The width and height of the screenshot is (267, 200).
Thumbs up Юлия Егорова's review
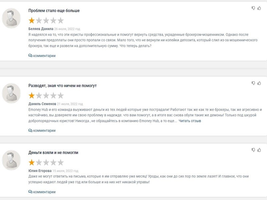(x=259, y=150)
